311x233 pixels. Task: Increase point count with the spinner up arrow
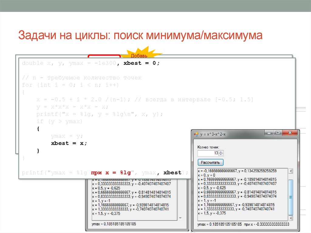point(221,152)
